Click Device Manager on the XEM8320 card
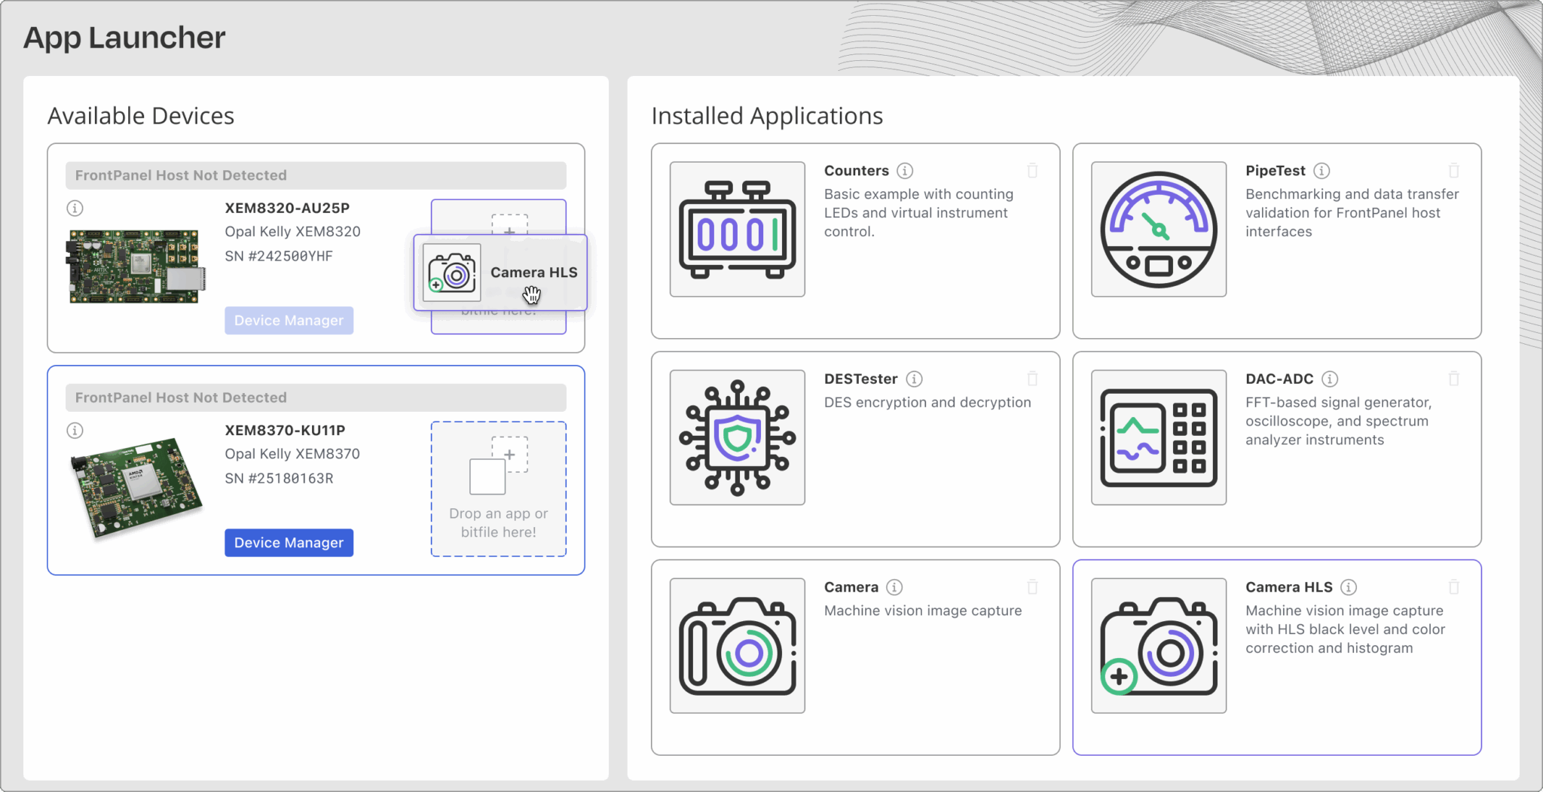Image resolution: width=1543 pixels, height=792 pixels. (x=289, y=320)
